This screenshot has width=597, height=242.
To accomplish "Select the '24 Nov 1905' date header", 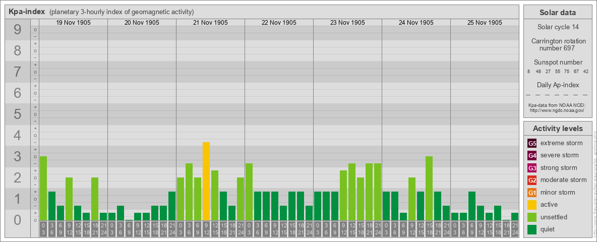I will pyautogui.click(x=416, y=23).
